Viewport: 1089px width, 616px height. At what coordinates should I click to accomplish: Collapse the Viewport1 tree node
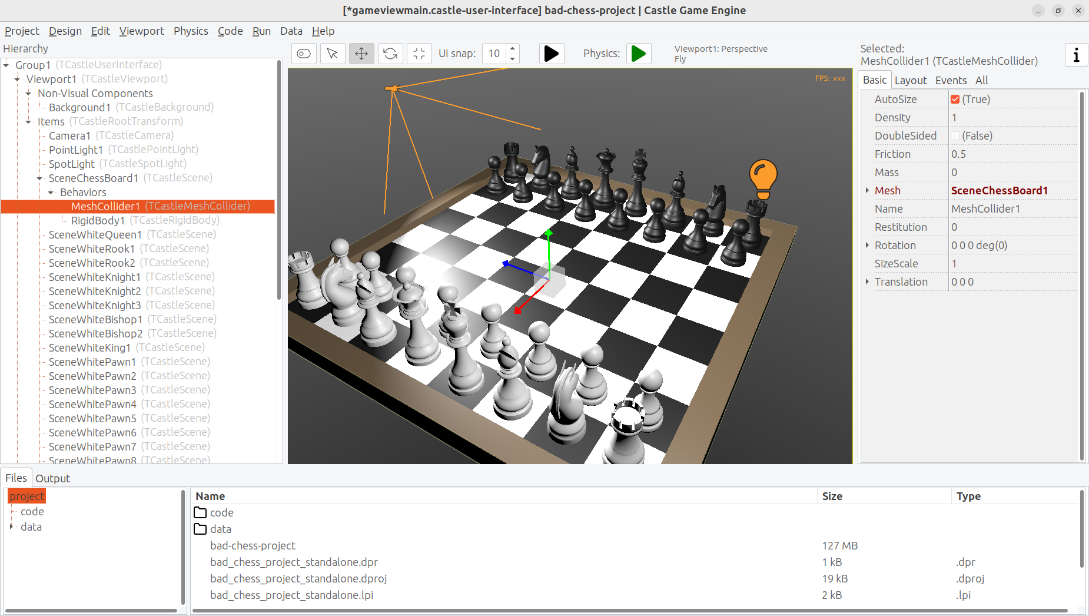point(17,79)
